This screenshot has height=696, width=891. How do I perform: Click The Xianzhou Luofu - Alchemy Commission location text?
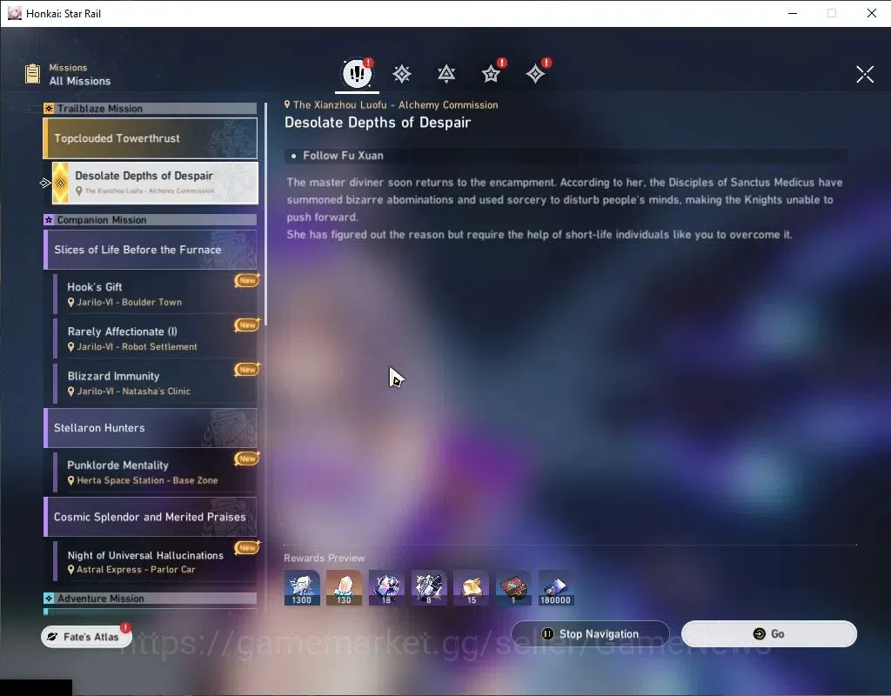pyautogui.click(x=396, y=104)
